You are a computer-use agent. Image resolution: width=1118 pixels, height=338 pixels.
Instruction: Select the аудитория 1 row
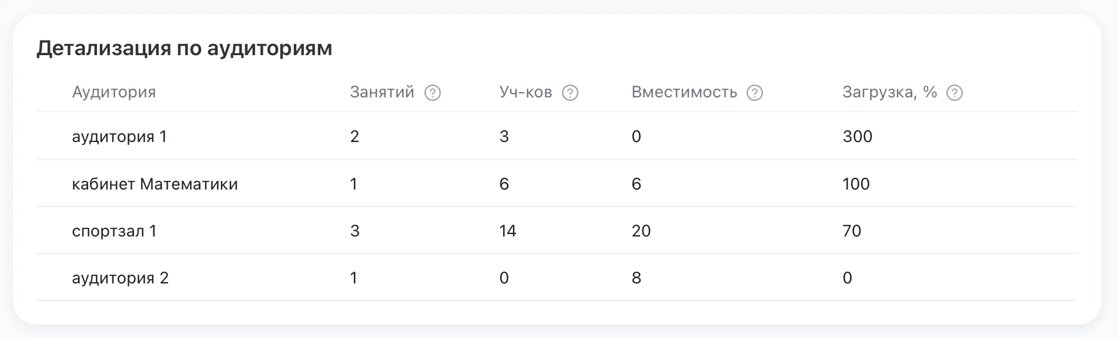(x=557, y=136)
